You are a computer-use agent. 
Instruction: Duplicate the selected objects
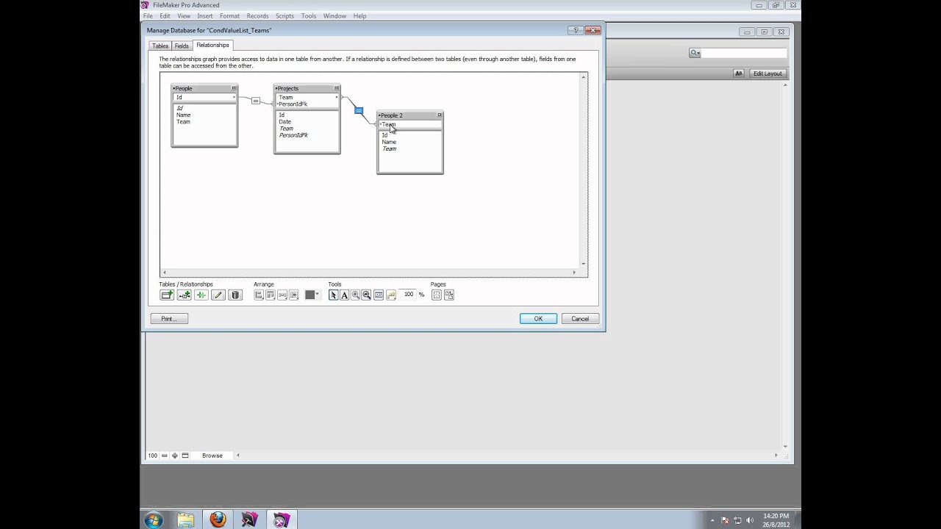[201, 295]
